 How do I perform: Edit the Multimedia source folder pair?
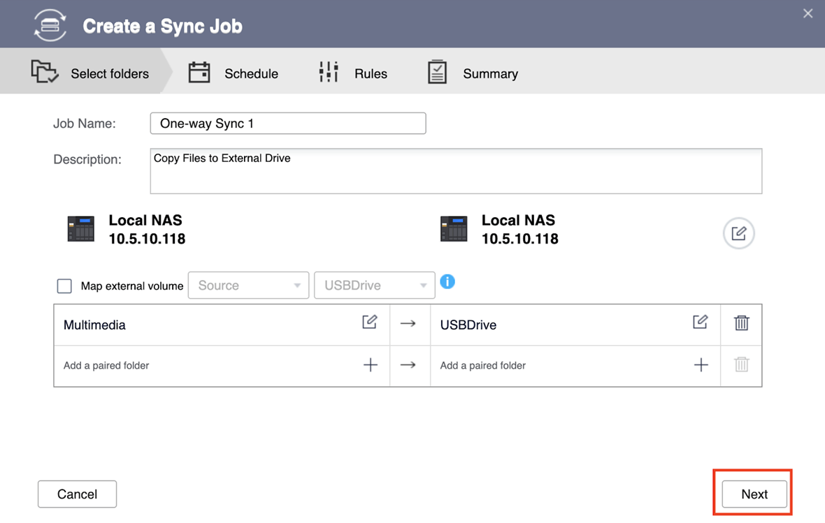(370, 322)
